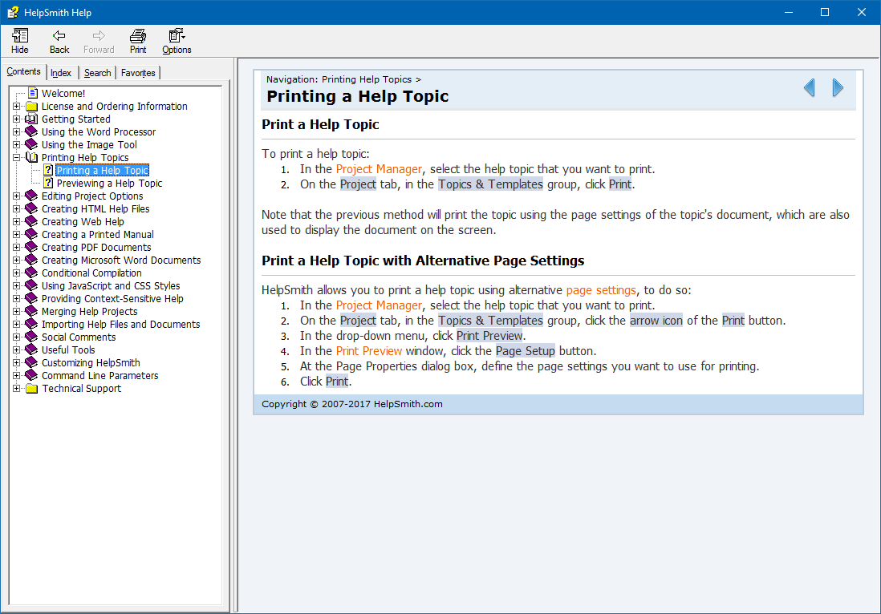This screenshot has width=881, height=614.
Task: Click the page icon beside Welcome!
Action: click(x=33, y=94)
